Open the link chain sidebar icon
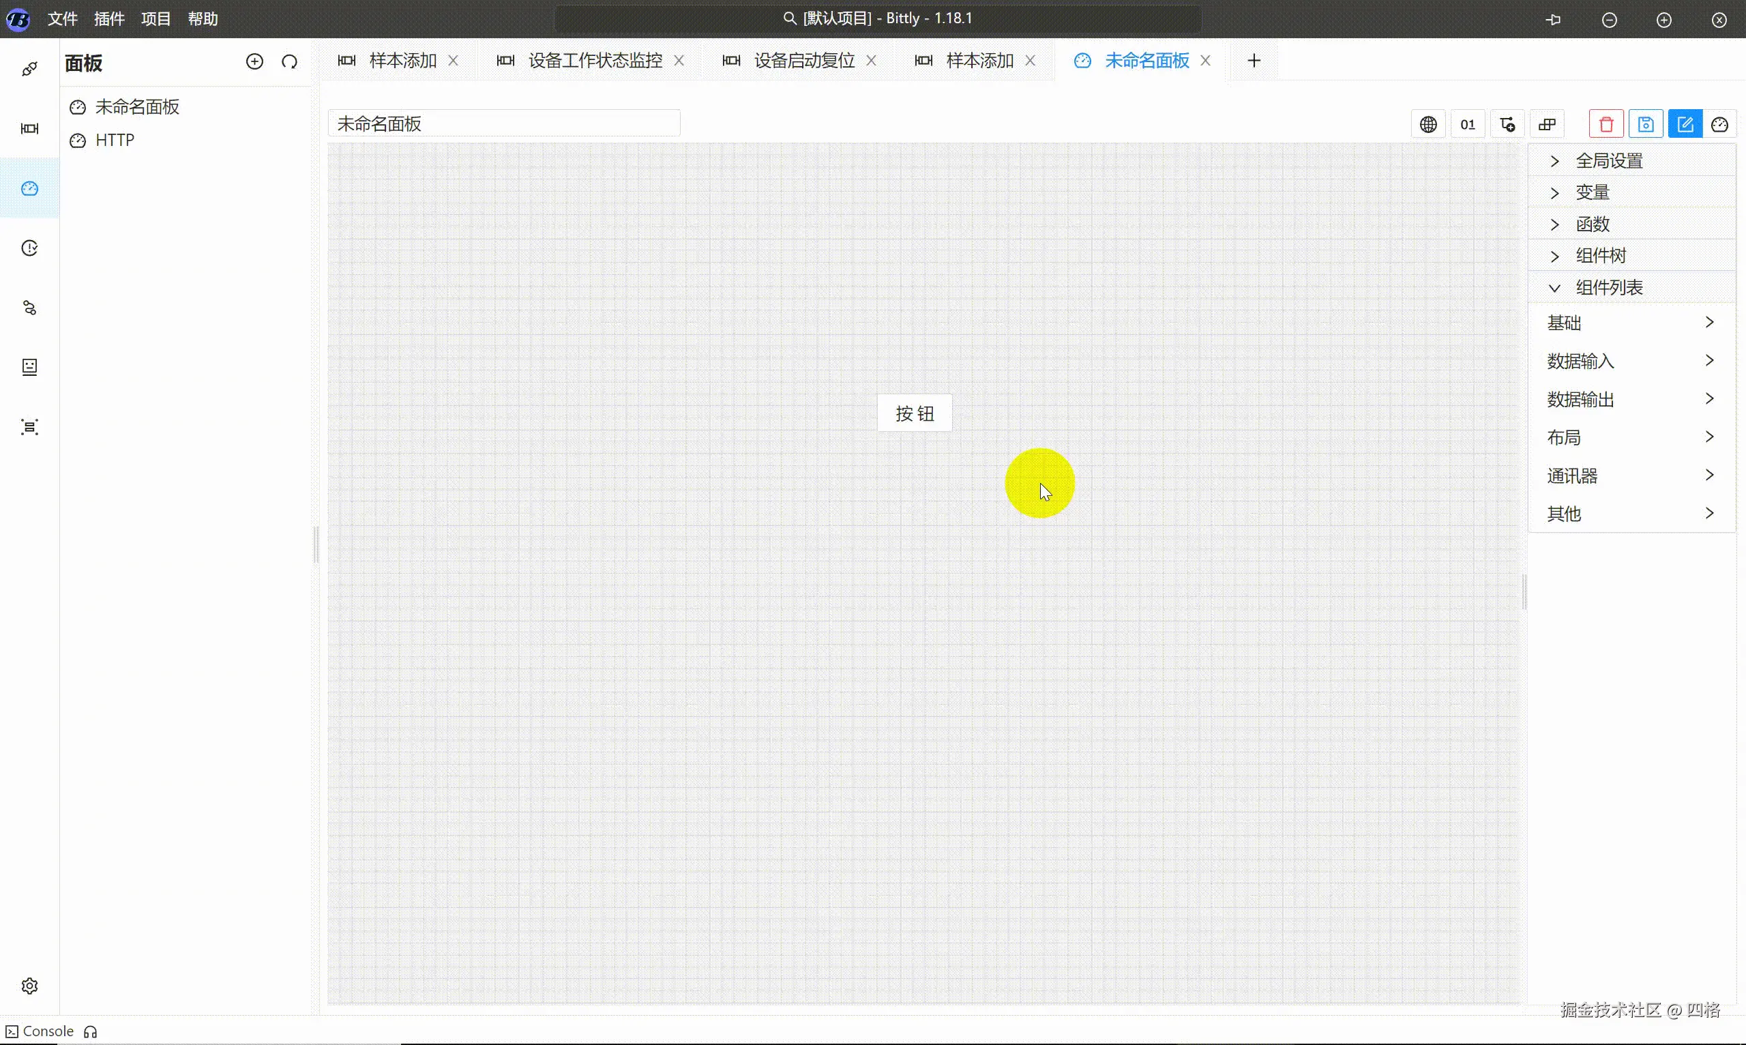Viewport: 1746px width, 1045px height. tap(29, 308)
